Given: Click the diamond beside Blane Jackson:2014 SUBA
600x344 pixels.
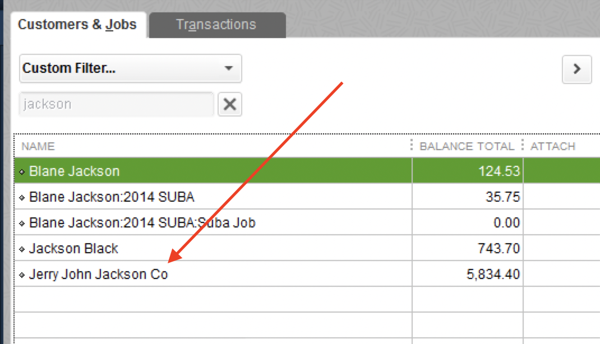Looking at the screenshot, I should (x=22, y=197).
